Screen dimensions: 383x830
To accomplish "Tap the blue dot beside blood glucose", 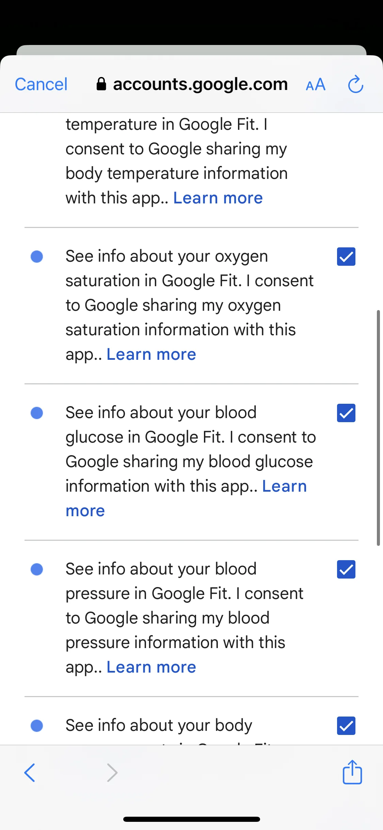I will pyautogui.click(x=37, y=413).
